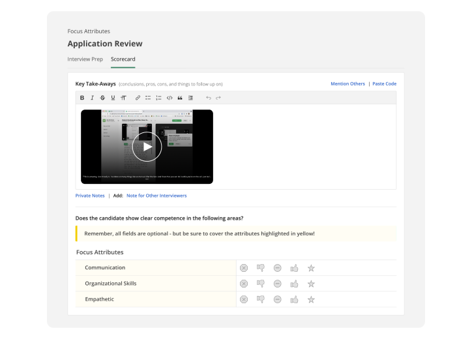Give Organizational Skills a thumbs up

tap(294, 284)
